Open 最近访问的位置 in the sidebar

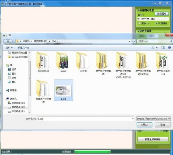[x=18, y=53]
